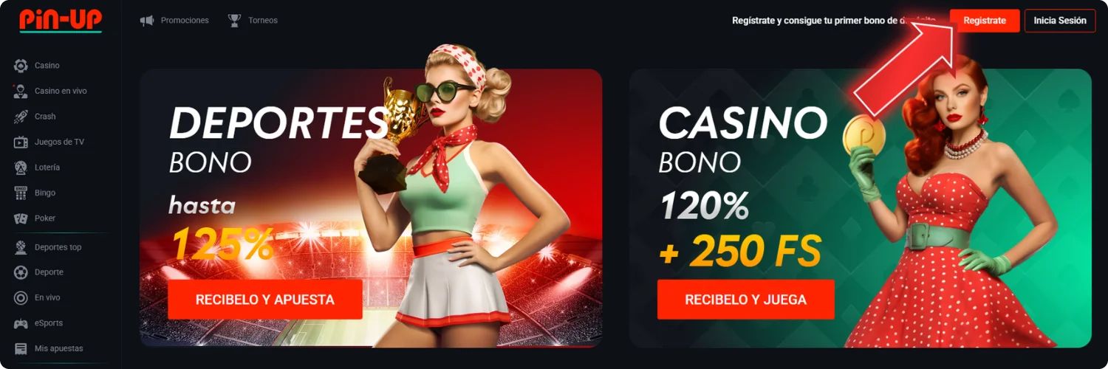Open the Torneos menu item
The width and height of the screenshot is (1108, 369).
coord(253,21)
